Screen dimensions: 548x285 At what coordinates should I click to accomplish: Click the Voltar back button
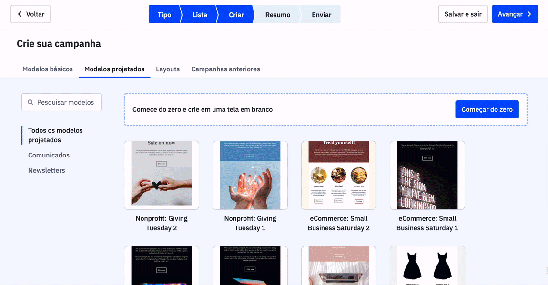30,14
